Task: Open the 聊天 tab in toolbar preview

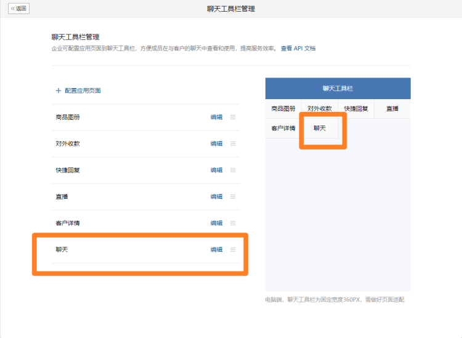Action: pos(320,128)
